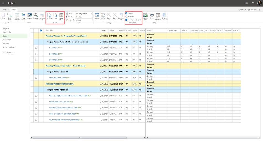The height and width of the screenshot is (147, 263).
Task: Collapse Project Name: Residential house on Green street
Action: (47, 42)
